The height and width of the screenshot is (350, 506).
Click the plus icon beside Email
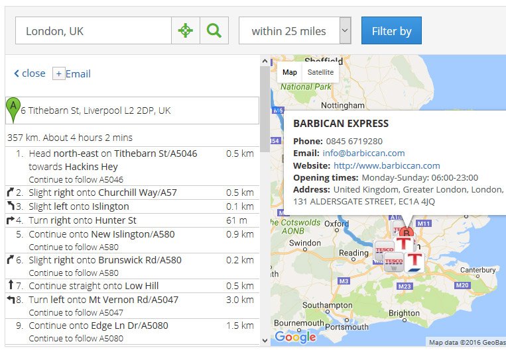pyautogui.click(x=59, y=73)
